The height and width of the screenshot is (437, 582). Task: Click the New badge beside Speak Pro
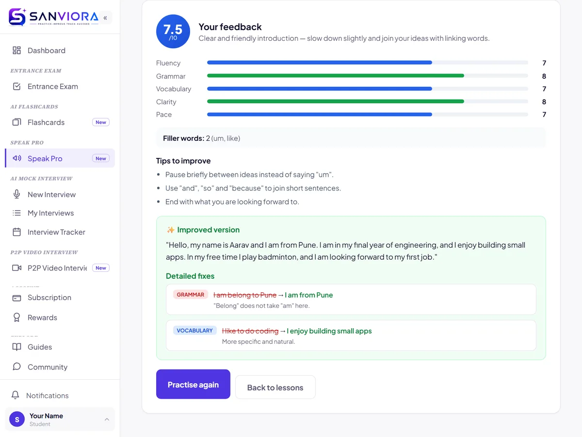pos(101,158)
